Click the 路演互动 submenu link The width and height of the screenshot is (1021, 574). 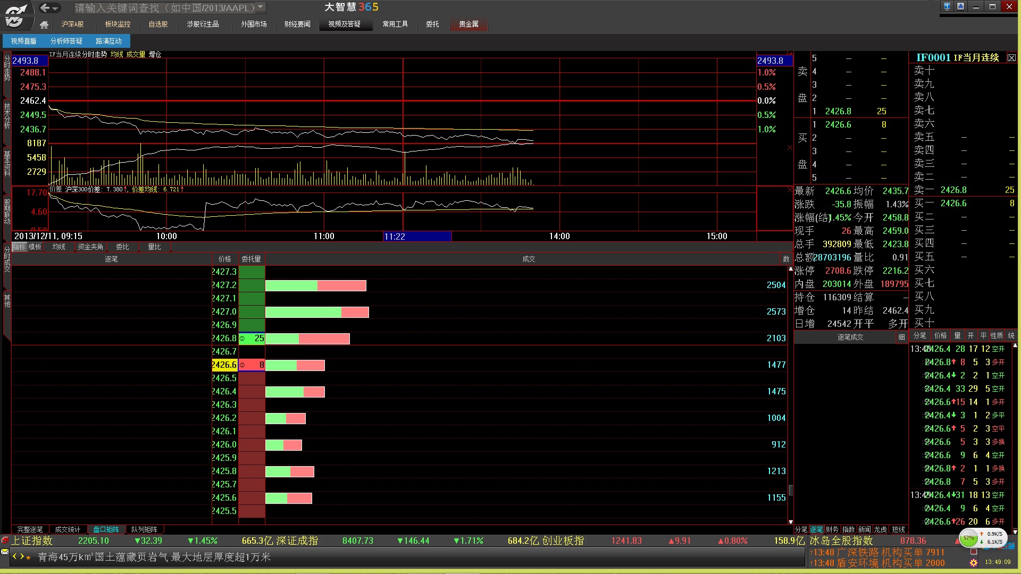[109, 41]
